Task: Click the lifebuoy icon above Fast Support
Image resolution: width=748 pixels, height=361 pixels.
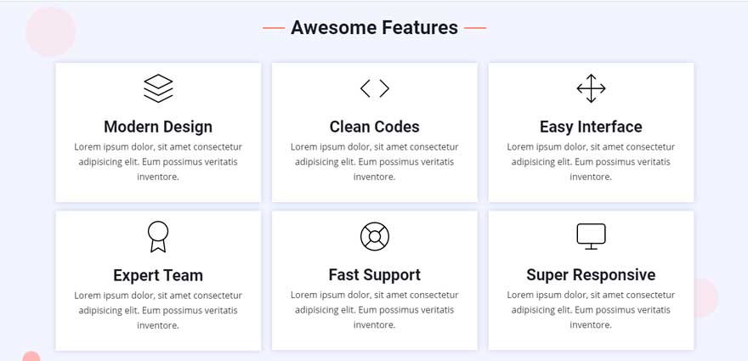Action: click(375, 236)
